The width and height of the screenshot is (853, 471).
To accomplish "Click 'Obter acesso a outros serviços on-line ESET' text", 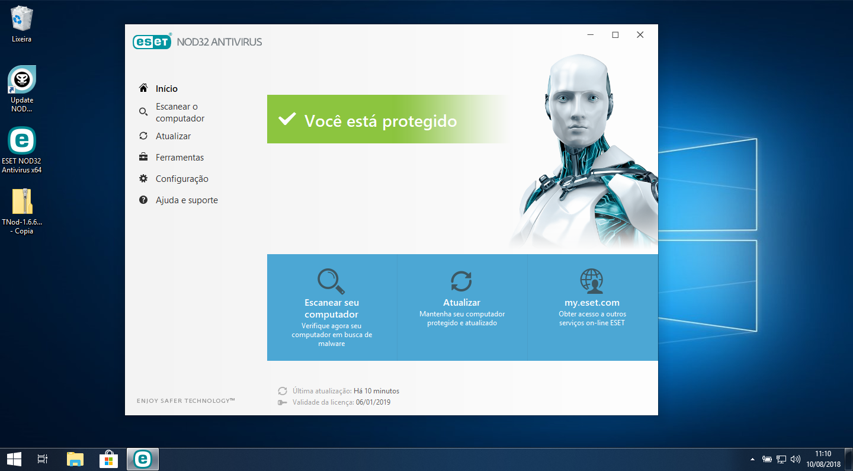I will tap(592, 318).
